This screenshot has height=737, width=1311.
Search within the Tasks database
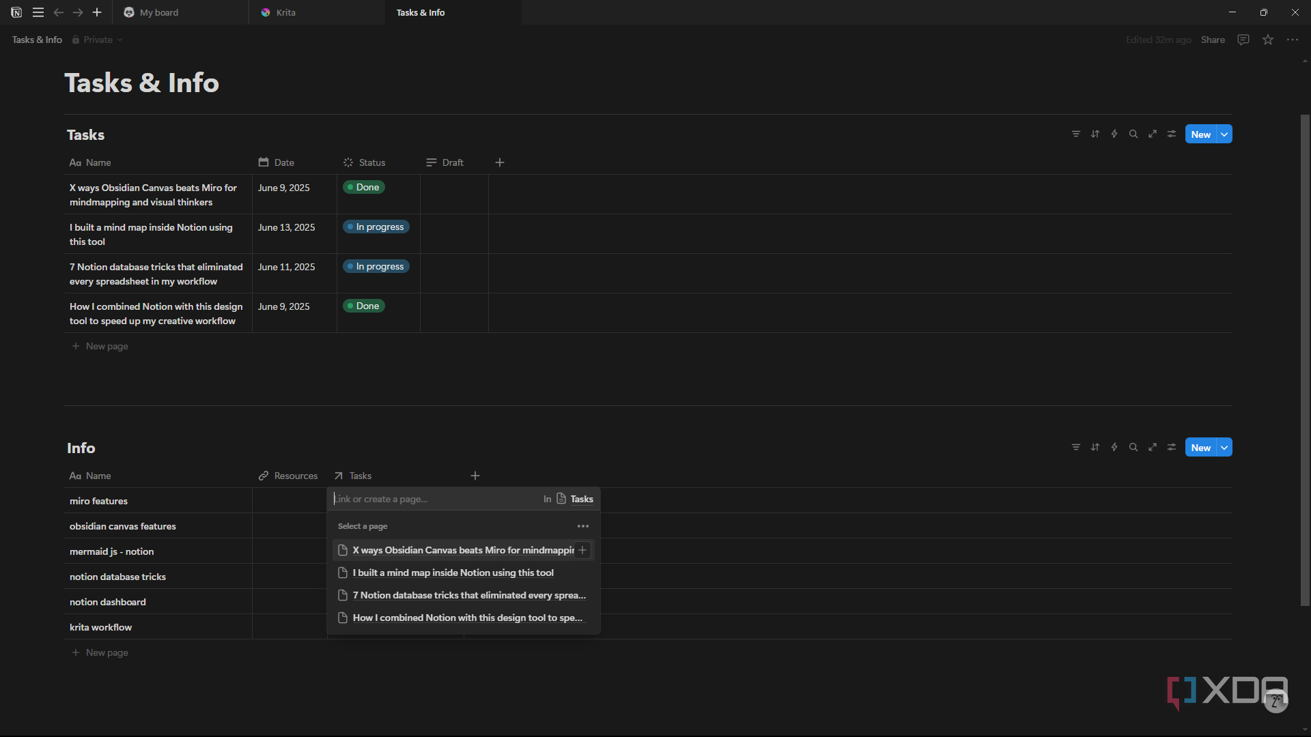1133,134
